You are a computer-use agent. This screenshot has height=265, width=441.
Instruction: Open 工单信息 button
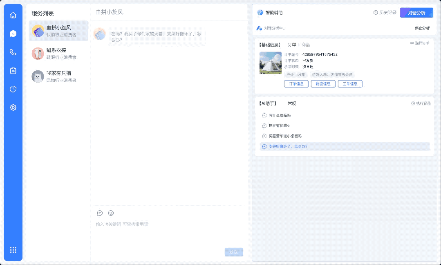point(350,84)
